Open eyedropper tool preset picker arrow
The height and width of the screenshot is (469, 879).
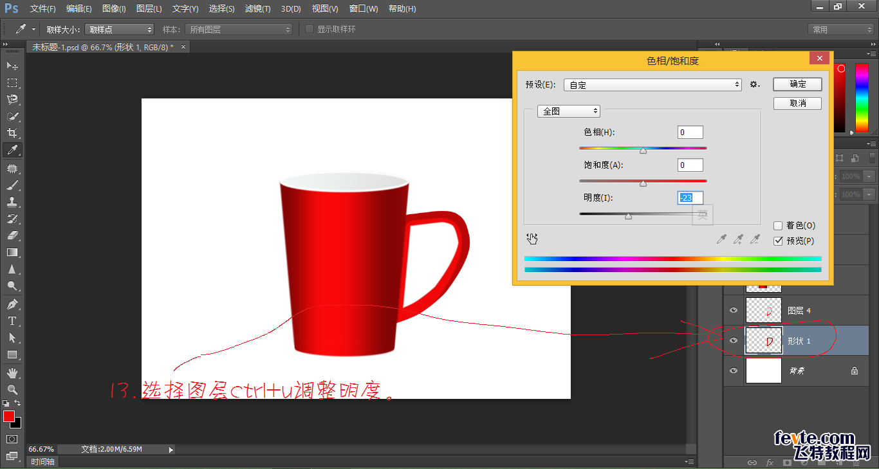click(x=33, y=30)
